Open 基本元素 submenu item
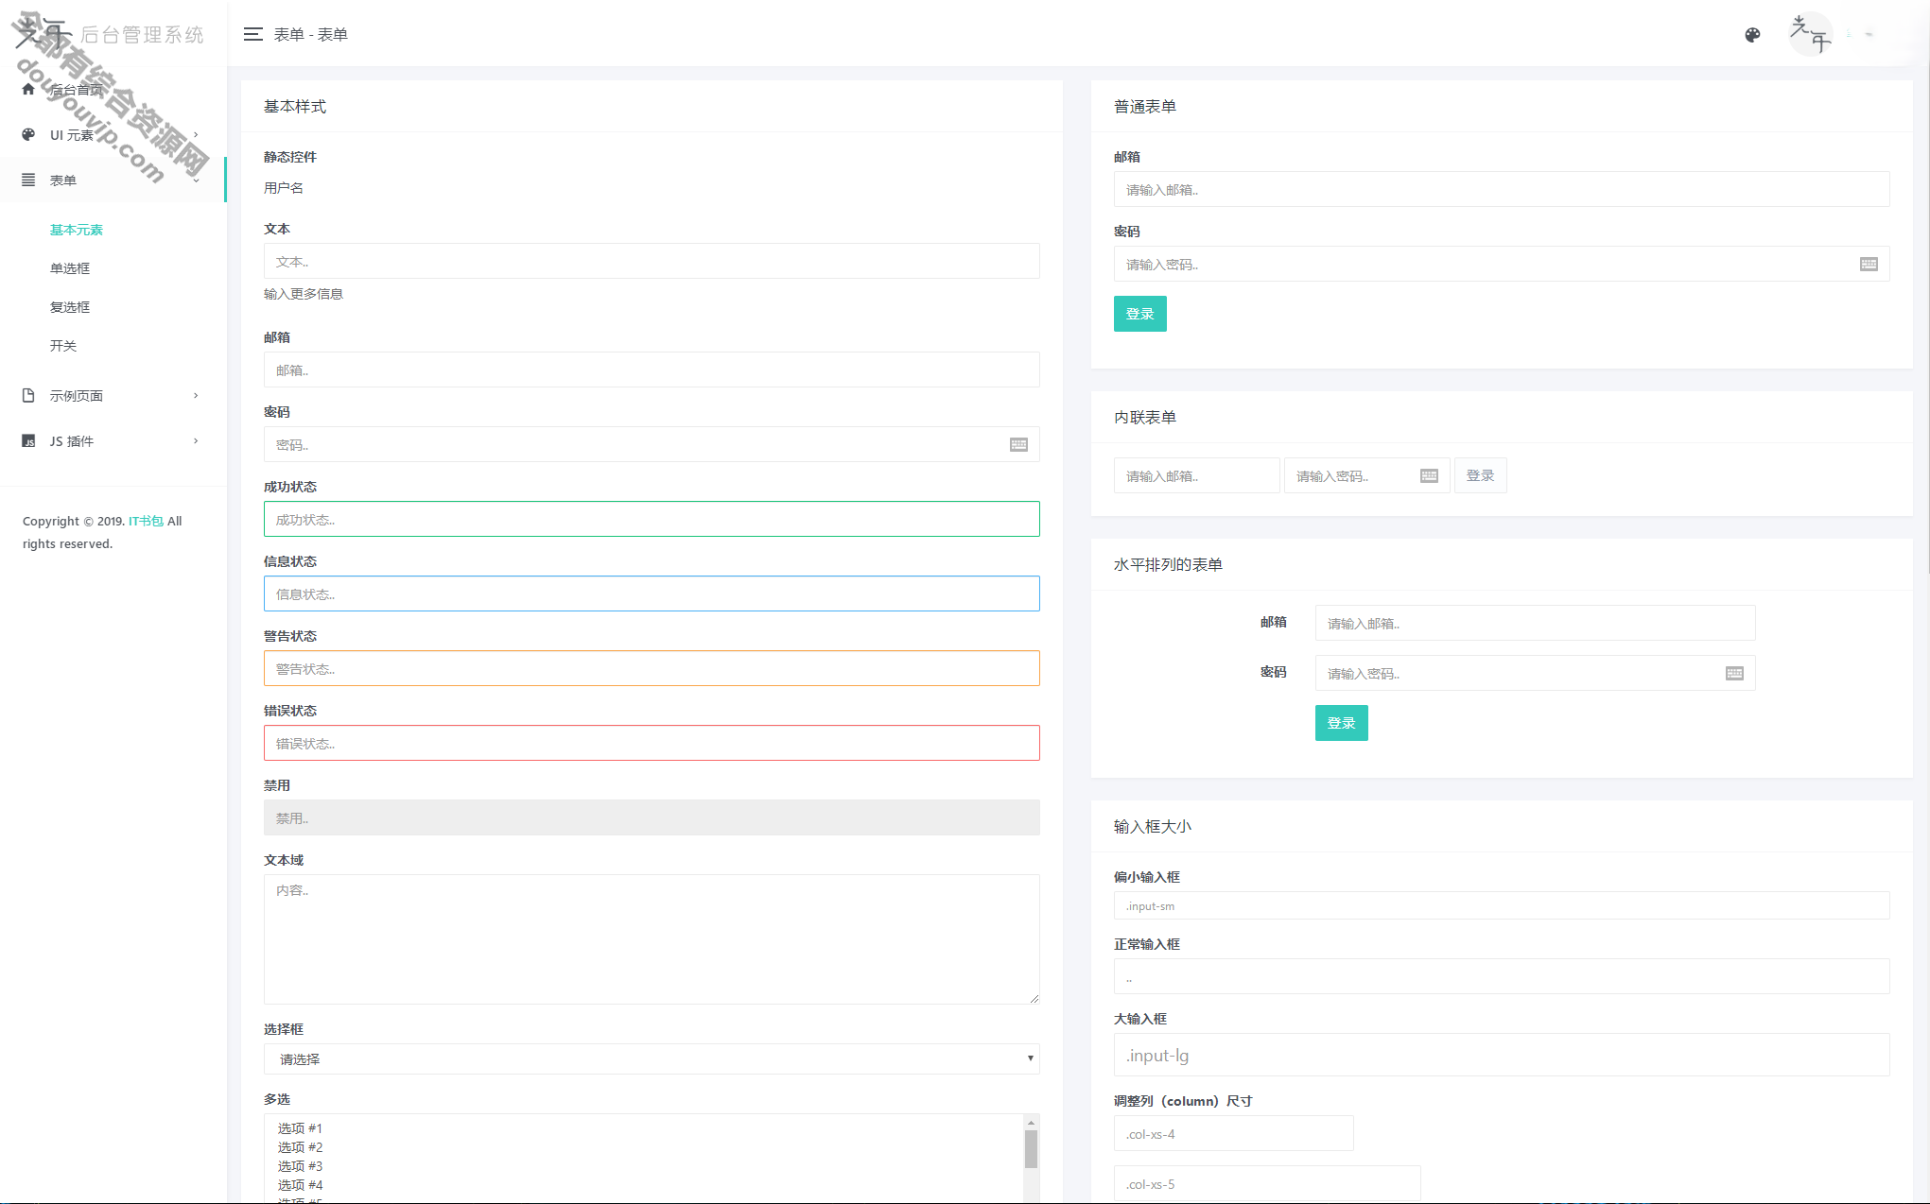The width and height of the screenshot is (1930, 1204). 77,230
